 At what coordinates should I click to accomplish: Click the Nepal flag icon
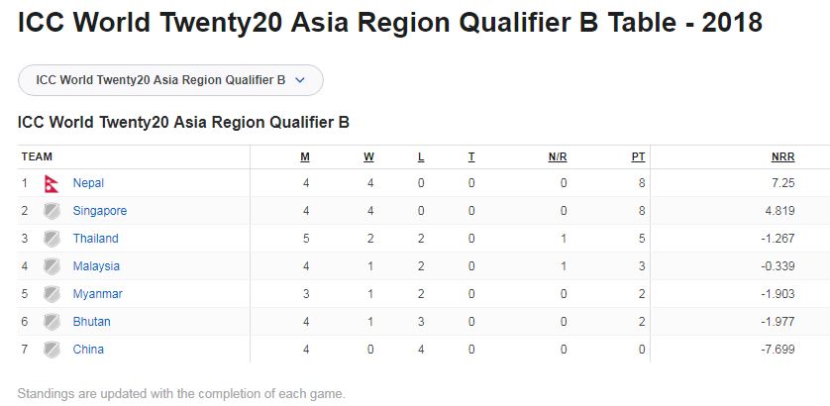pyautogui.click(x=52, y=183)
